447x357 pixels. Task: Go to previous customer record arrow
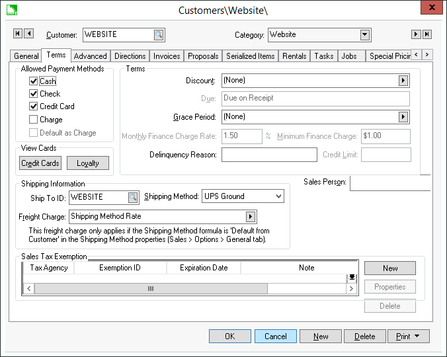click(28, 34)
